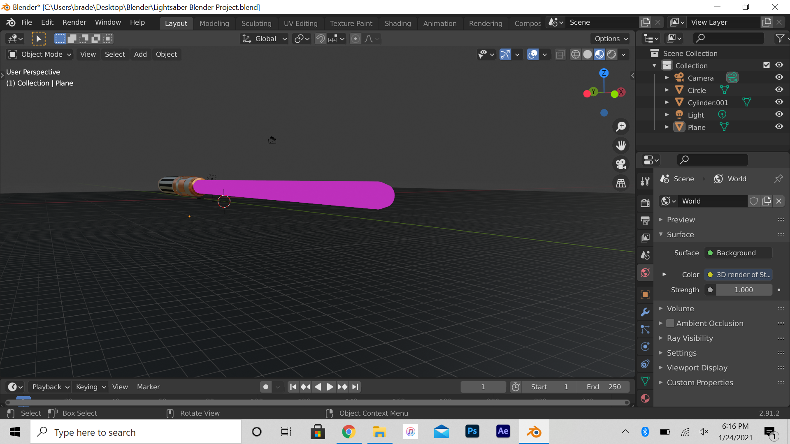Select rendered viewport shading mode

pos(612,54)
